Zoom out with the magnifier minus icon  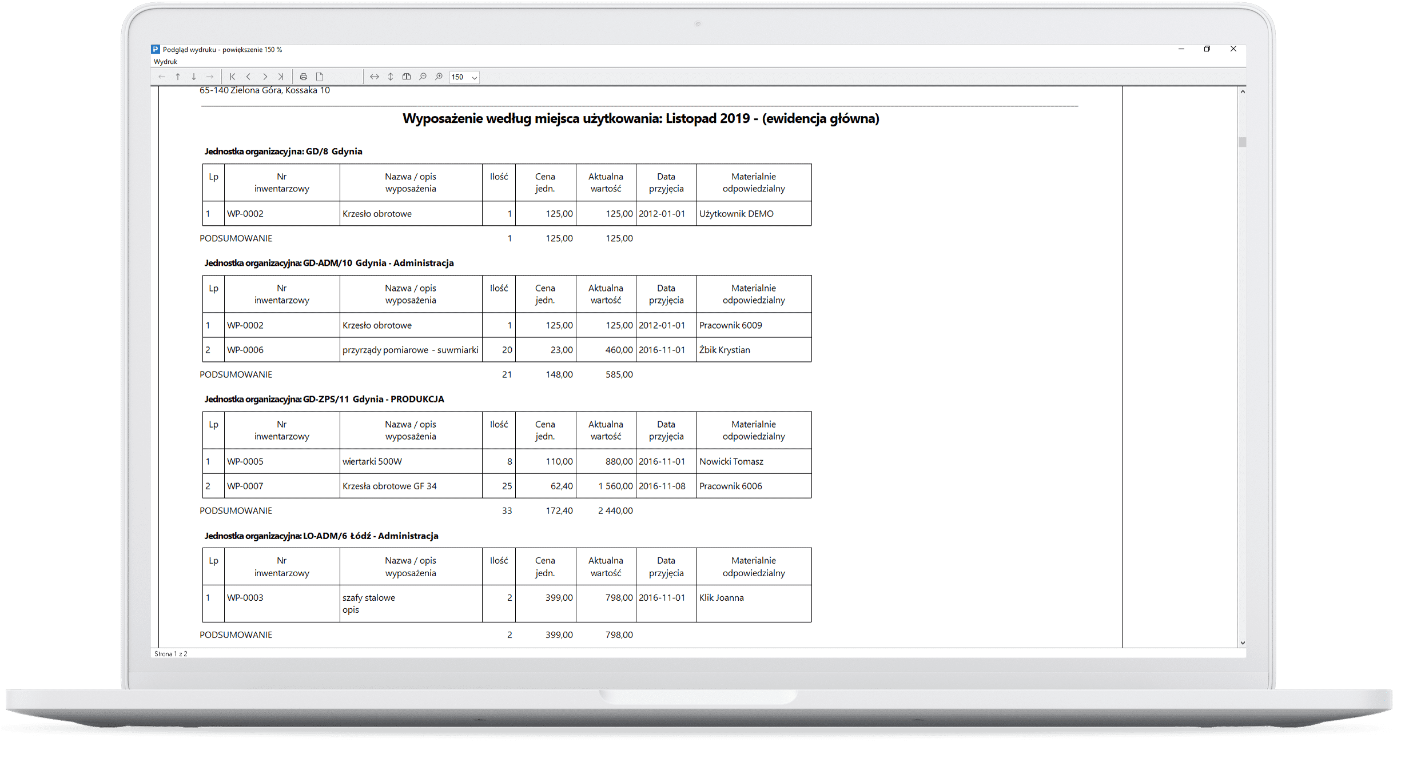tap(423, 77)
